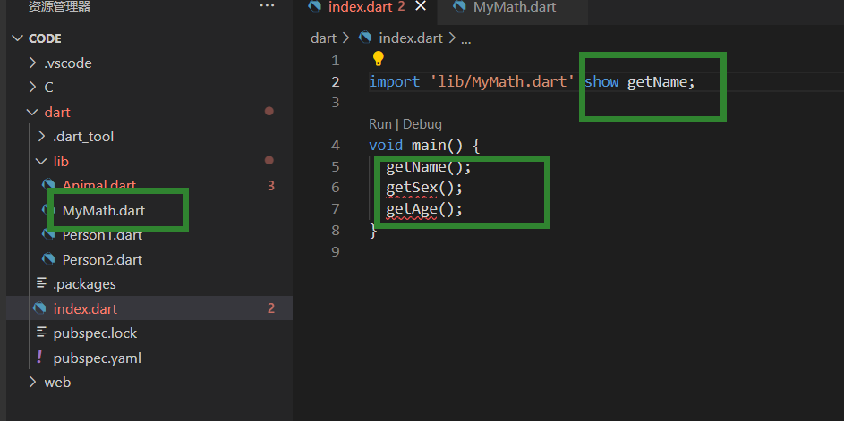The image size is (844, 421).
Task: Click the Dart icon on the index.dart tab
Action: coord(314,6)
